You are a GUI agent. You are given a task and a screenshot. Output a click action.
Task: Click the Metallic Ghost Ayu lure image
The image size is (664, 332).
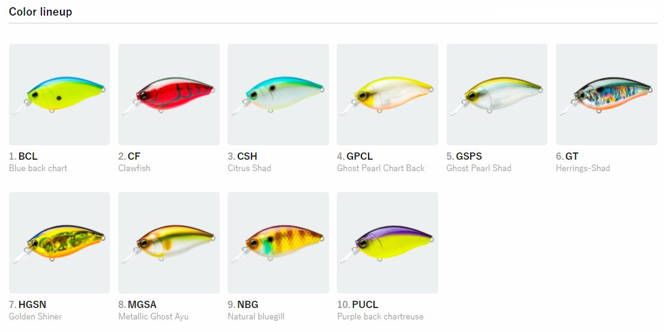169,243
